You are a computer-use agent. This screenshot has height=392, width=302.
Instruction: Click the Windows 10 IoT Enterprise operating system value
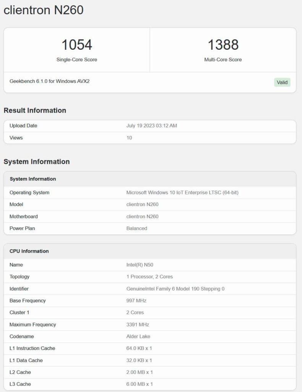pyautogui.click(x=182, y=193)
